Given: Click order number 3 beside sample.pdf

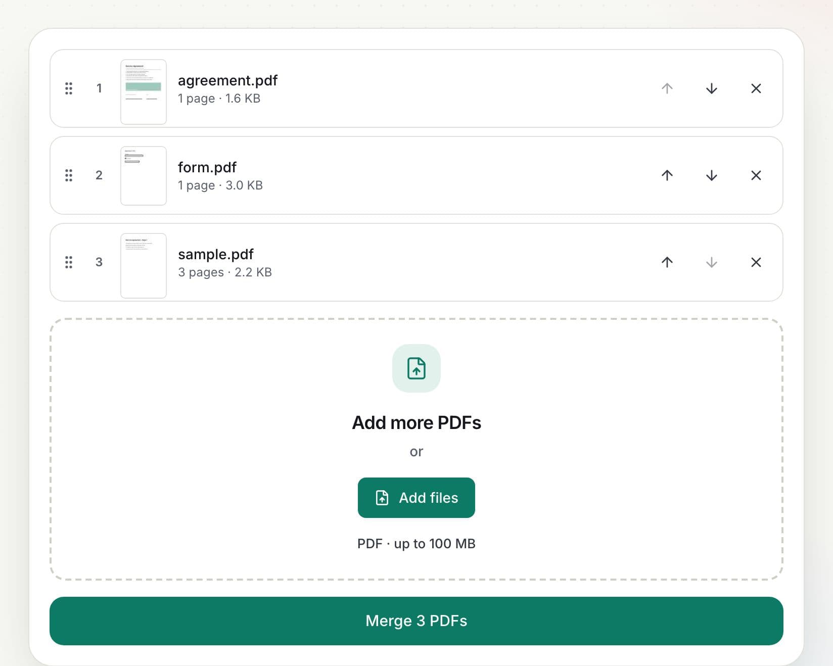Looking at the screenshot, I should [x=99, y=262].
